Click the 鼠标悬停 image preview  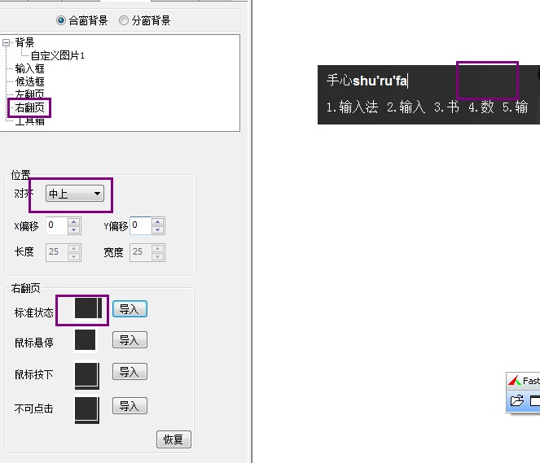tap(85, 340)
